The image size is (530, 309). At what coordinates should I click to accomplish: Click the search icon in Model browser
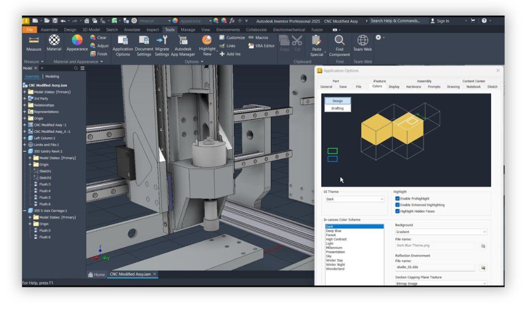click(x=76, y=68)
